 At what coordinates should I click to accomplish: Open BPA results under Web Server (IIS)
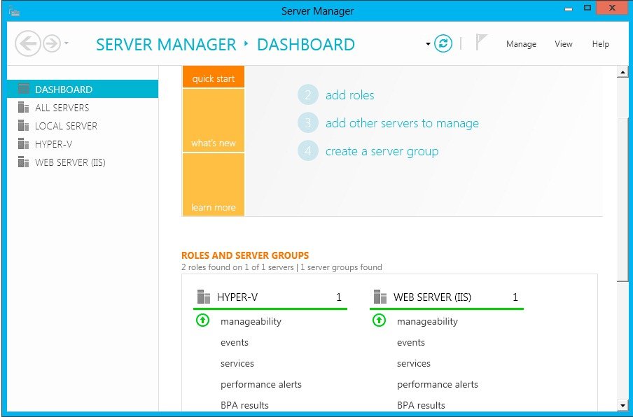pyautogui.click(x=421, y=405)
